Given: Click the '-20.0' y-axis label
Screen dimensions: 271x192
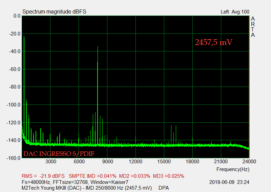Looking at the screenshot, I should click(15, 34).
